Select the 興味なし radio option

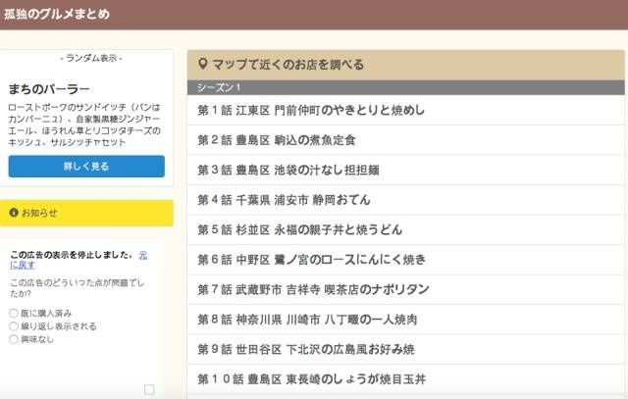14,339
